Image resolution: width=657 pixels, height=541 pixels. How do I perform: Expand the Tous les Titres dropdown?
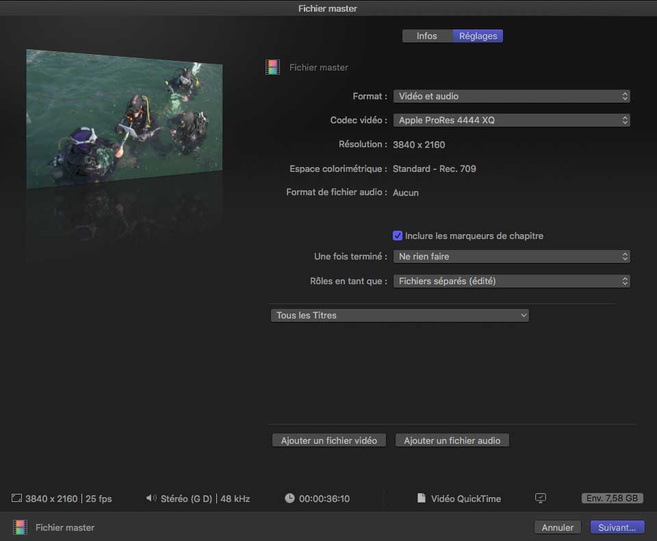(x=399, y=316)
